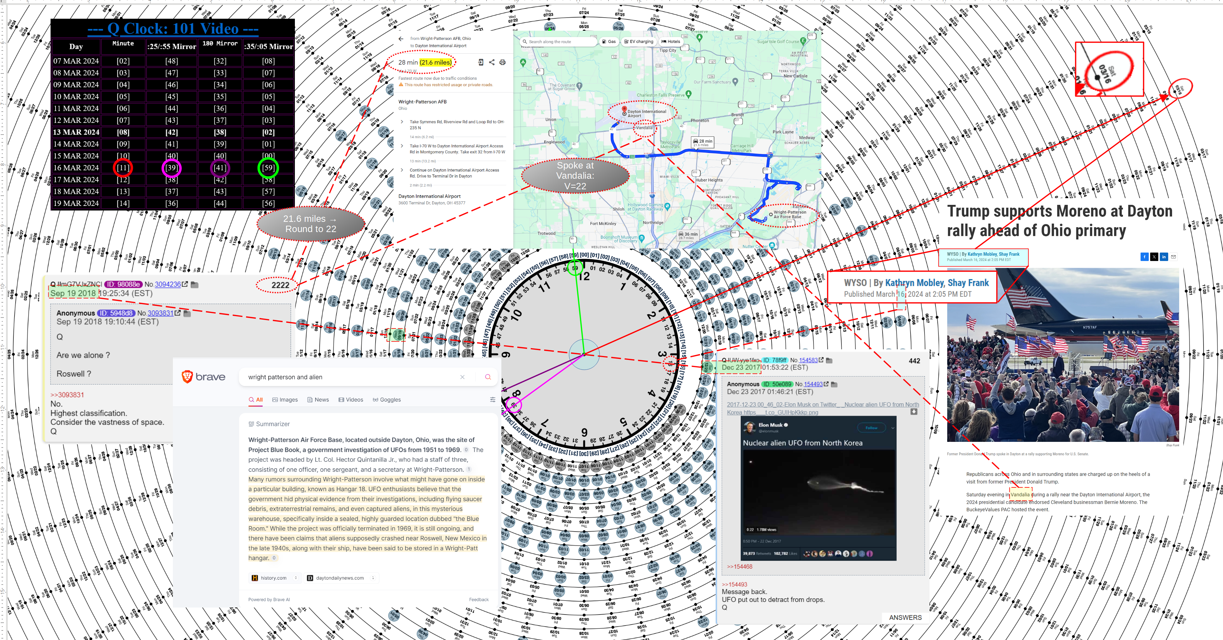Open post number link 3093831
This screenshot has height=640, width=1223.
point(161,313)
